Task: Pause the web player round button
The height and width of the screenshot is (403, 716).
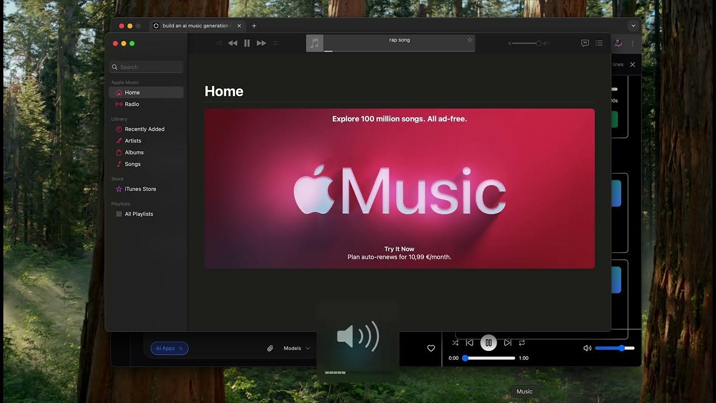Action: [488, 343]
